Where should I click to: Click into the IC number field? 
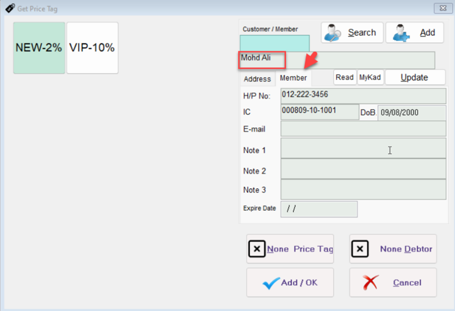pyautogui.click(x=319, y=112)
